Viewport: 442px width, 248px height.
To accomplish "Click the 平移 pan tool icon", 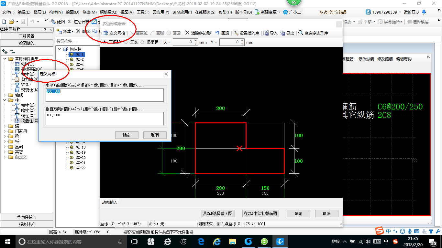I will [360, 22].
